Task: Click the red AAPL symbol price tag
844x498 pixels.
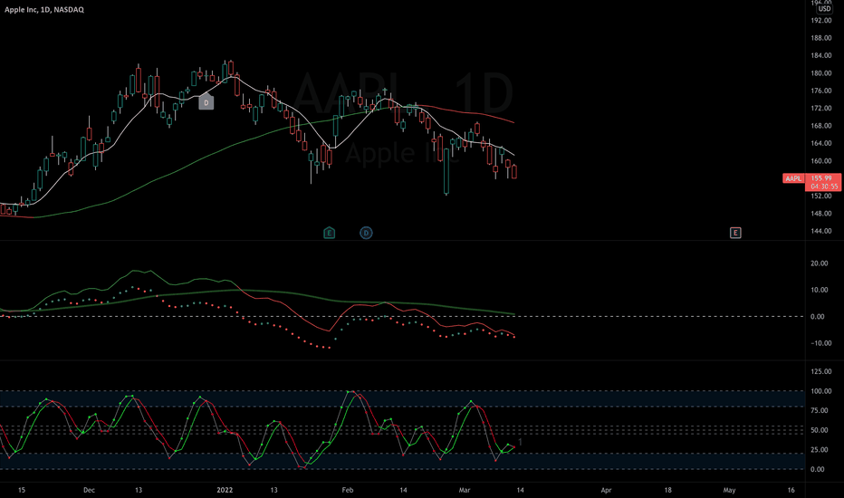Action: point(793,178)
